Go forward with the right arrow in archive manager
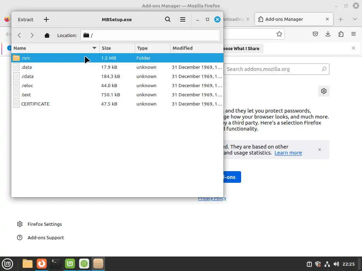This screenshot has height=271, width=362. tap(32, 35)
